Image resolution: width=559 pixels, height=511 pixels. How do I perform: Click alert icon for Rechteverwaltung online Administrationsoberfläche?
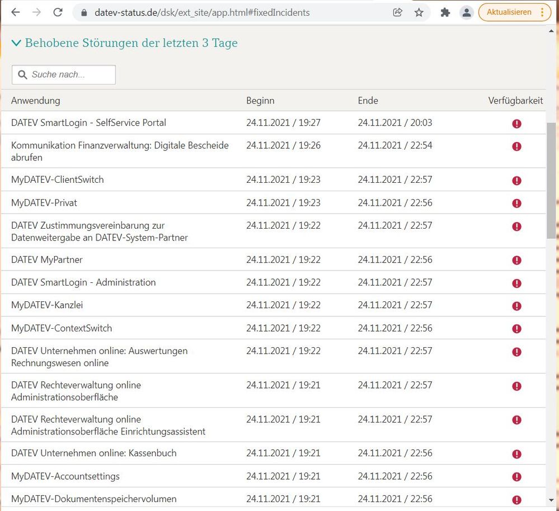click(x=516, y=386)
